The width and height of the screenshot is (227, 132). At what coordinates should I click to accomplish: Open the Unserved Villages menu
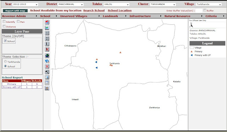74,16
